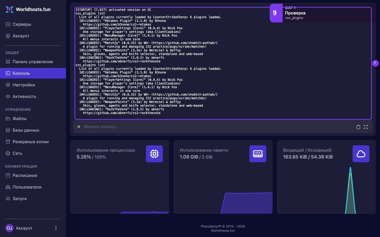Viewport: 380px width, 237px height.
Task: Click the WorldHosts.fun footer link
Action: tap(223, 231)
